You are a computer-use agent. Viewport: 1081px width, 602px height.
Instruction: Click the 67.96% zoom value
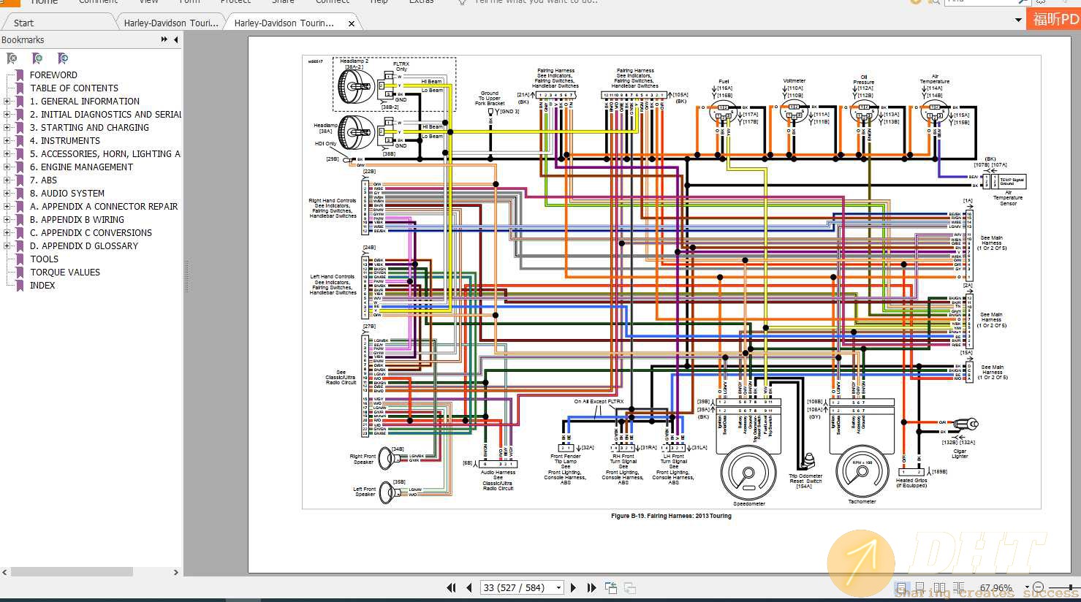[996, 587]
